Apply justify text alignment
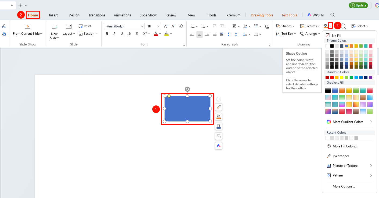This screenshot has width=379, height=198. [214, 34]
